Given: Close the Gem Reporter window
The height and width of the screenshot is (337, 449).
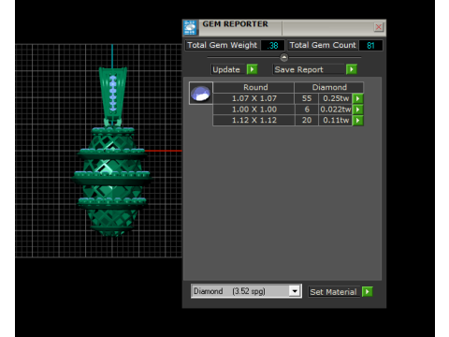Looking at the screenshot, I should [x=378, y=27].
